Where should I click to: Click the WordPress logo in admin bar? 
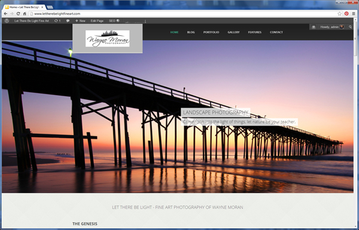pyautogui.click(x=7, y=21)
